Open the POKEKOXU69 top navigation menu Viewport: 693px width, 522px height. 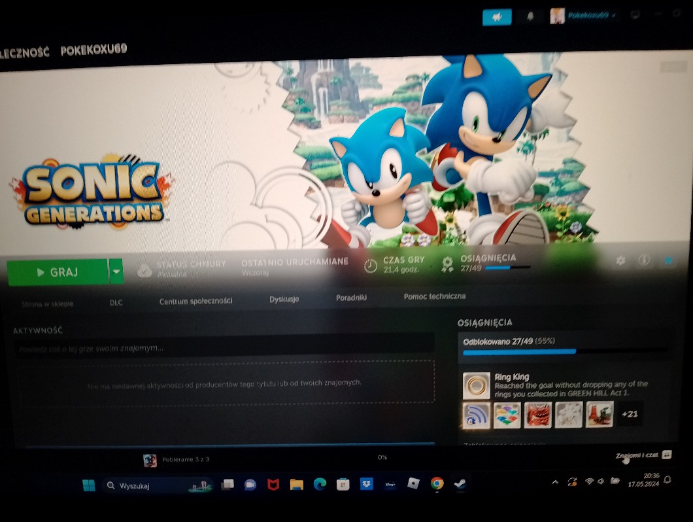click(93, 50)
